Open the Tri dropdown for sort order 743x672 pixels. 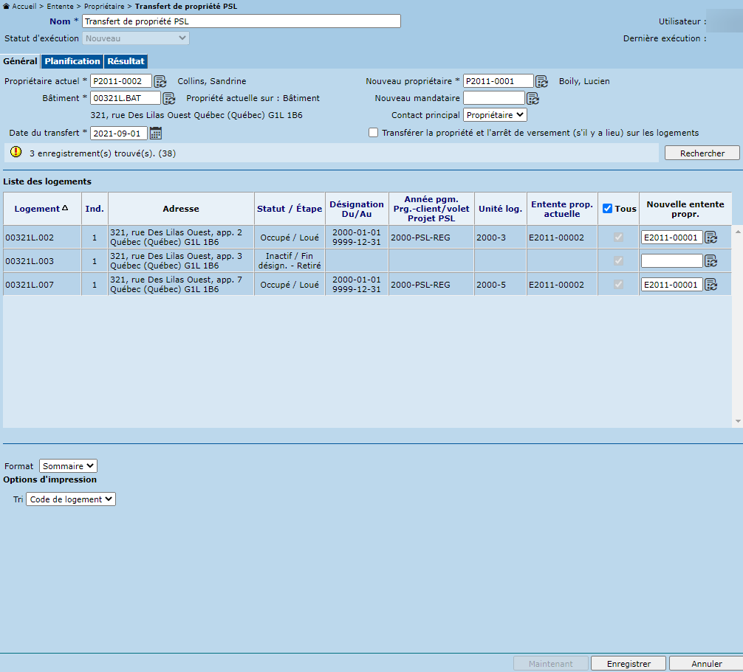[x=71, y=499]
